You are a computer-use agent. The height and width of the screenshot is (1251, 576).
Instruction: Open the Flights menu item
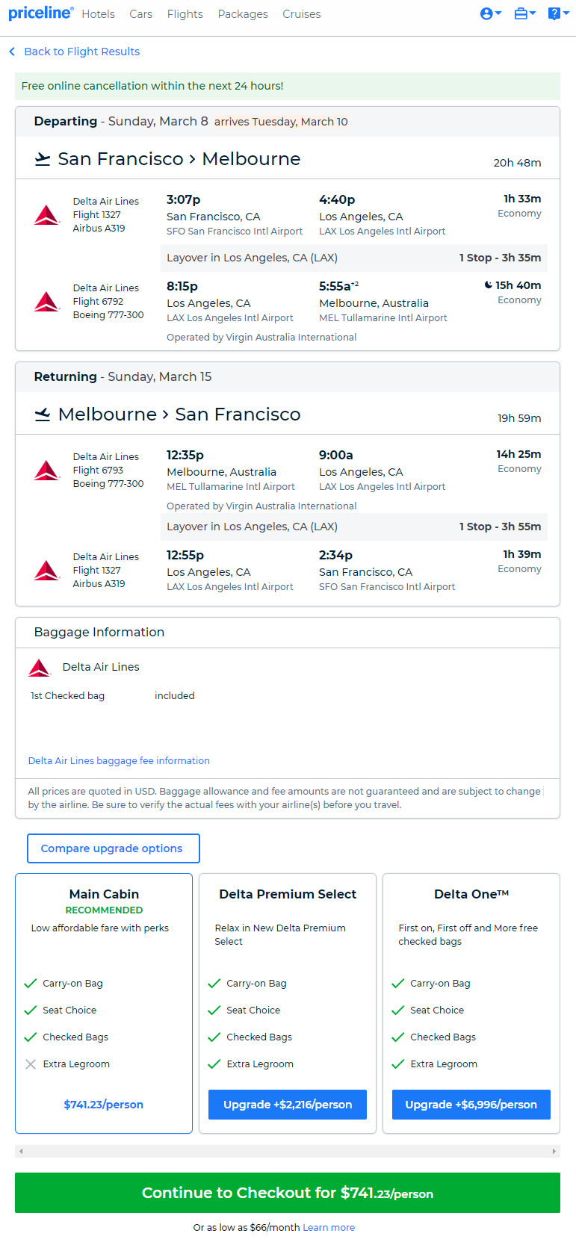185,14
